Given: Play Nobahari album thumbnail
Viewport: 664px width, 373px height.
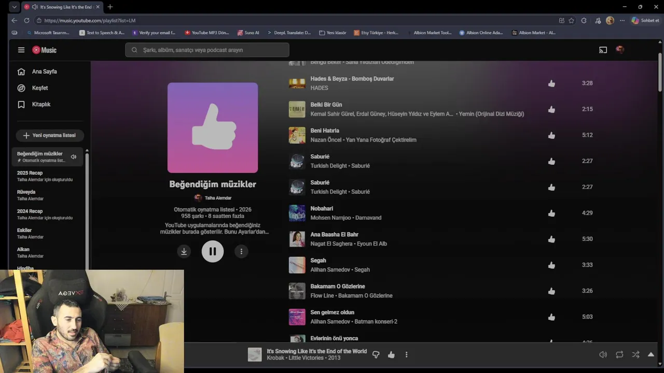Looking at the screenshot, I should [297, 213].
